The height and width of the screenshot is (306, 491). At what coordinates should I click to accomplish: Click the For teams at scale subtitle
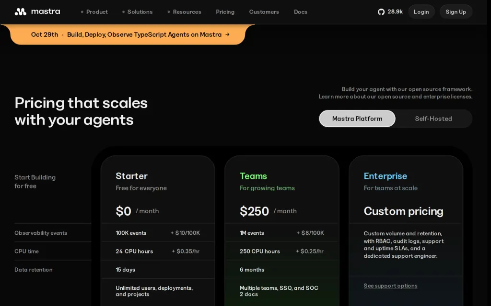click(x=390, y=188)
